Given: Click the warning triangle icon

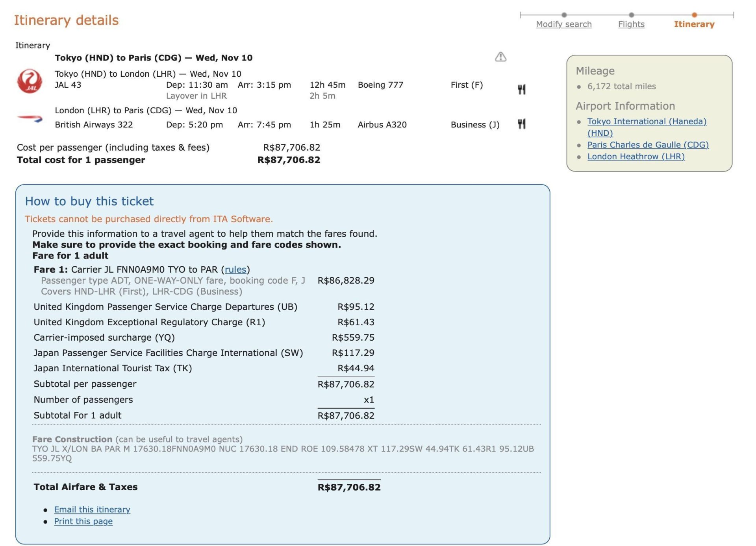Looking at the screenshot, I should (x=500, y=57).
